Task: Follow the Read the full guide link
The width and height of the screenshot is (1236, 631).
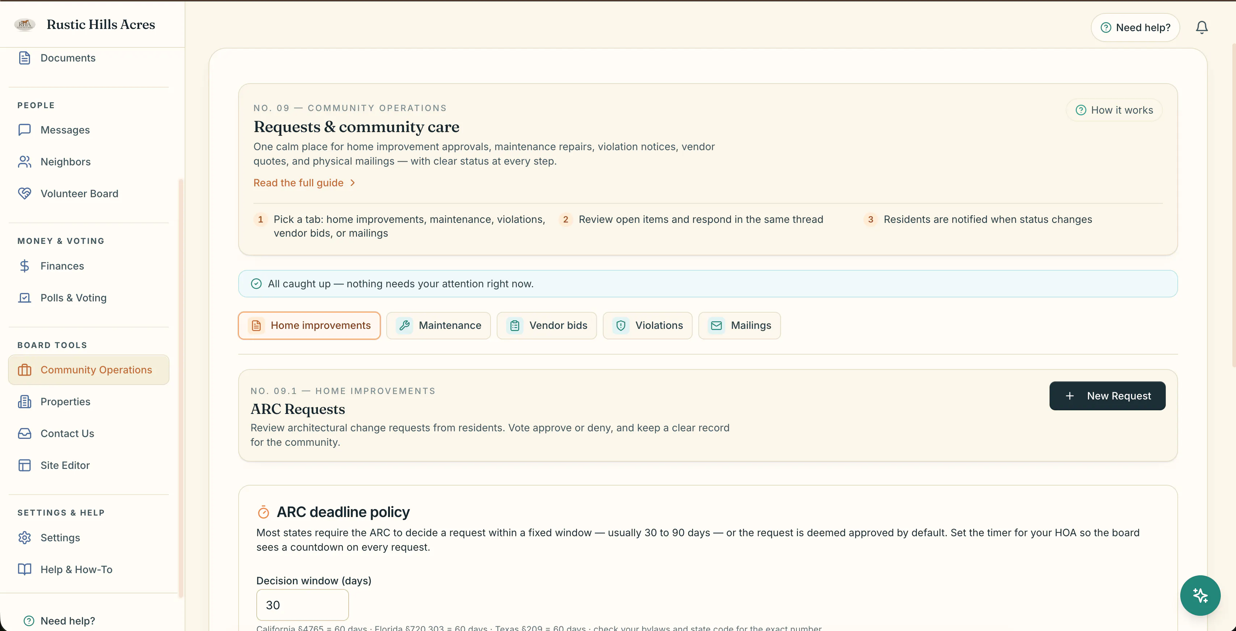Action: [x=305, y=183]
